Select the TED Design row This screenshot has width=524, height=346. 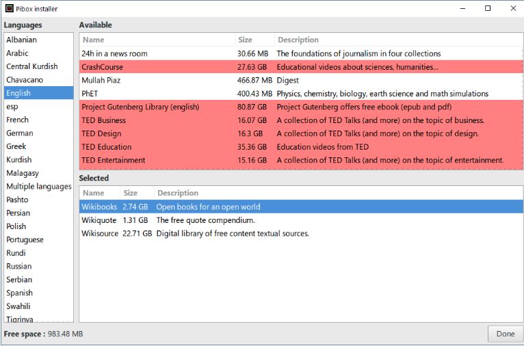(x=301, y=133)
